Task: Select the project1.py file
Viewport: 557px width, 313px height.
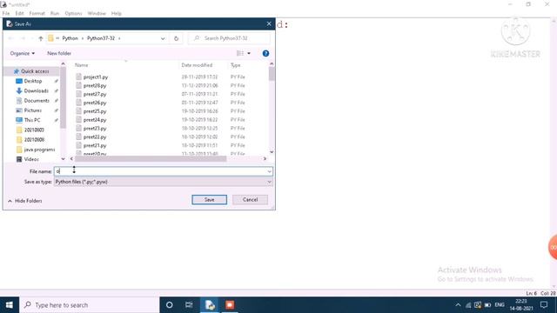Action: click(96, 77)
